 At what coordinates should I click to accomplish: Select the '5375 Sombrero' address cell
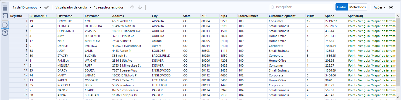131,85
